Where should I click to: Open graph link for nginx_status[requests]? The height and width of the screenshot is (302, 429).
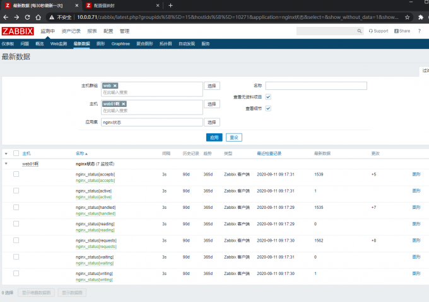tap(416, 240)
